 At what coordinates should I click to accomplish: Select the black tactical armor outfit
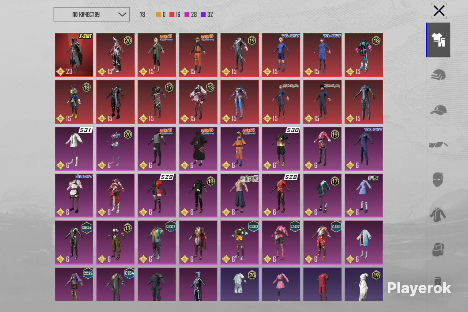point(157,284)
